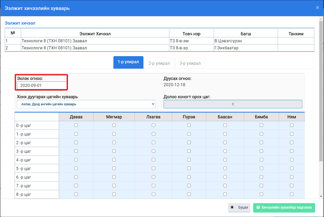Close the Ээлжит хичээлийн хуваарь dialog
The image size is (324, 217).
point(317,8)
